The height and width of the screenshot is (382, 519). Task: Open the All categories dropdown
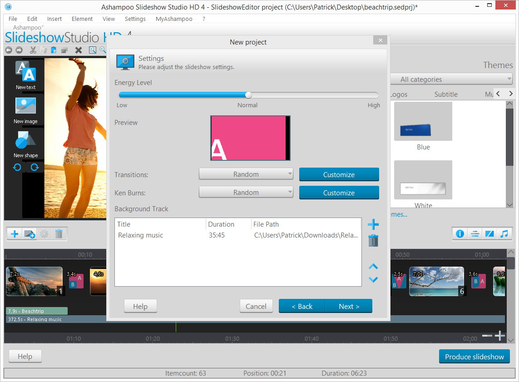coord(451,79)
